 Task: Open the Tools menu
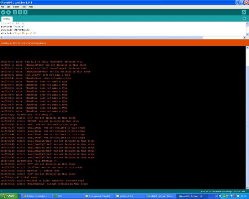pyautogui.click(x=24, y=7)
